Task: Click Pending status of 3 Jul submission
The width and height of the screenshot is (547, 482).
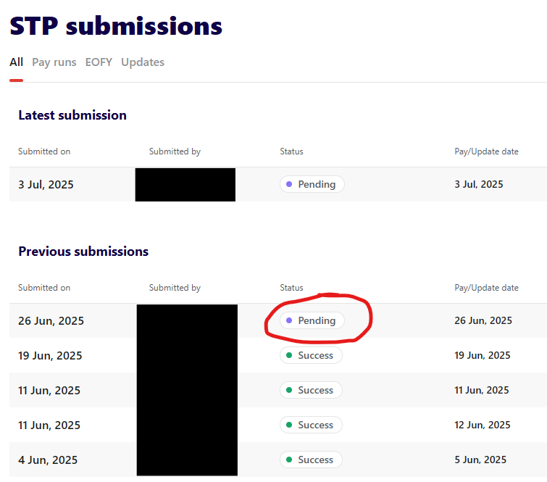Action: pos(312,184)
